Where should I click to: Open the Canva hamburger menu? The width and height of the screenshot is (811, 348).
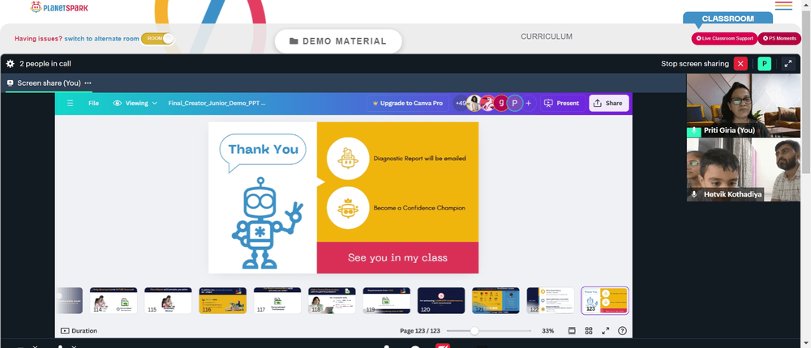tap(70, 104)
